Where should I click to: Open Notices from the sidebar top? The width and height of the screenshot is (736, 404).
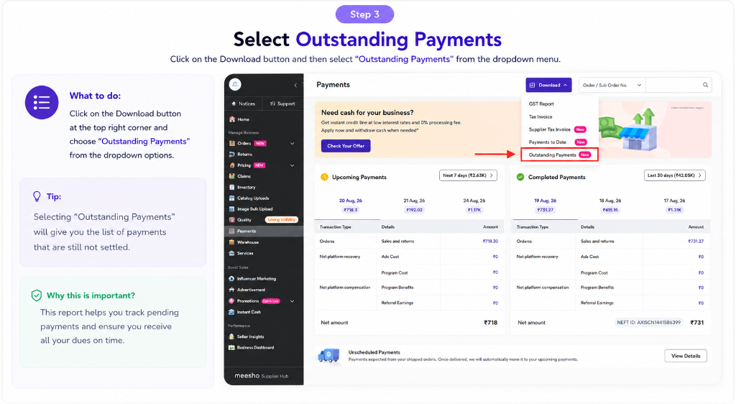tap(244, 104)
